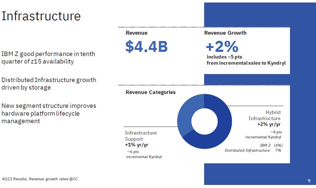
Task: Click the large +2% revenue growth figure
Action: (222, 46)
